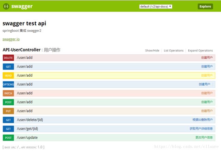Expand the PATCH row path /user/add
Screen dimensions: 221x151
point(25,93)
